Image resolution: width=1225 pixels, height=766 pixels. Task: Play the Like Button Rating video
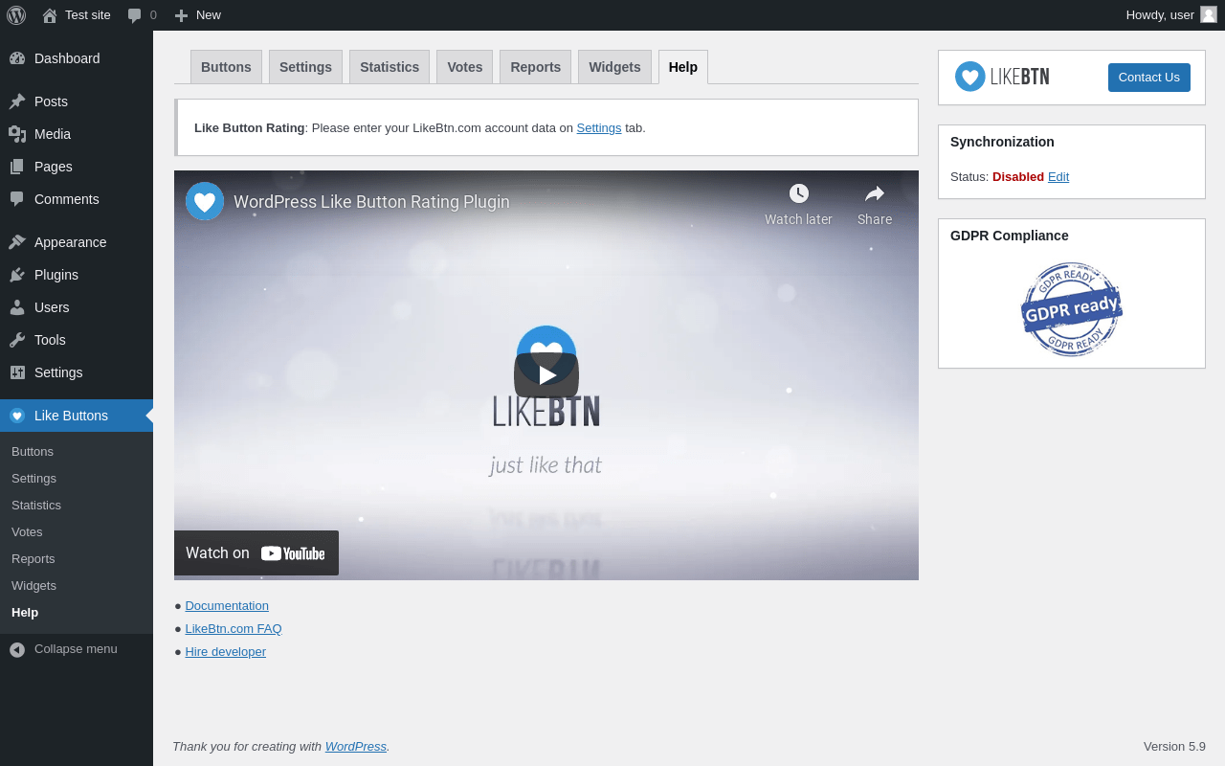[x=546, y=375]
